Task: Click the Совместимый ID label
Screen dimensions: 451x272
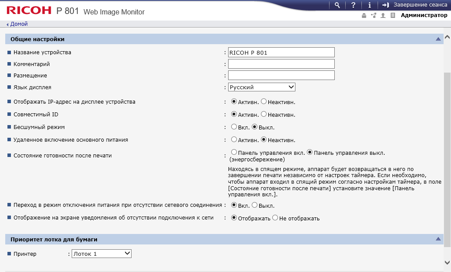Action: pos(36,114)
